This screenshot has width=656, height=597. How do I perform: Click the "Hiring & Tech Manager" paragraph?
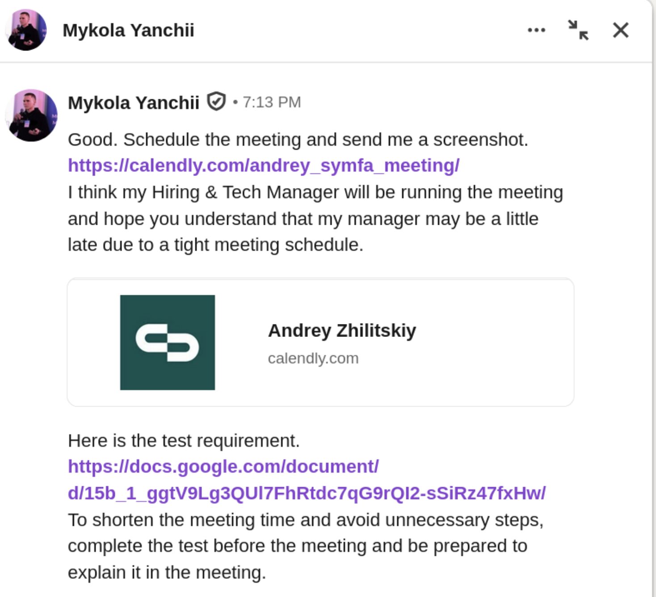click(315, 219)
